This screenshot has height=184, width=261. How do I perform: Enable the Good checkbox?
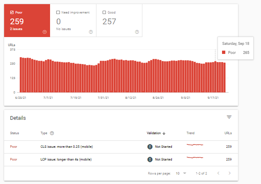[104, 12]
